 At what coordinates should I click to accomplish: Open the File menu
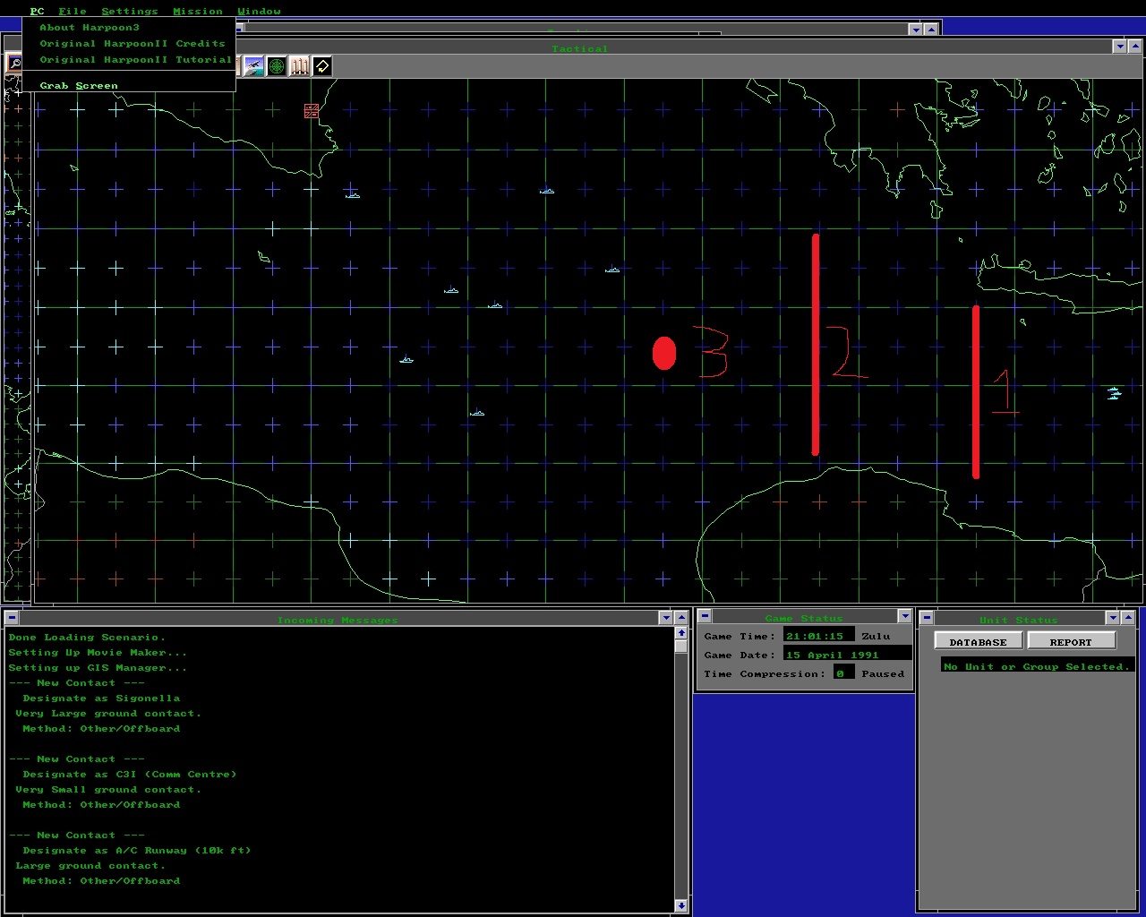[x=73, y=11]
